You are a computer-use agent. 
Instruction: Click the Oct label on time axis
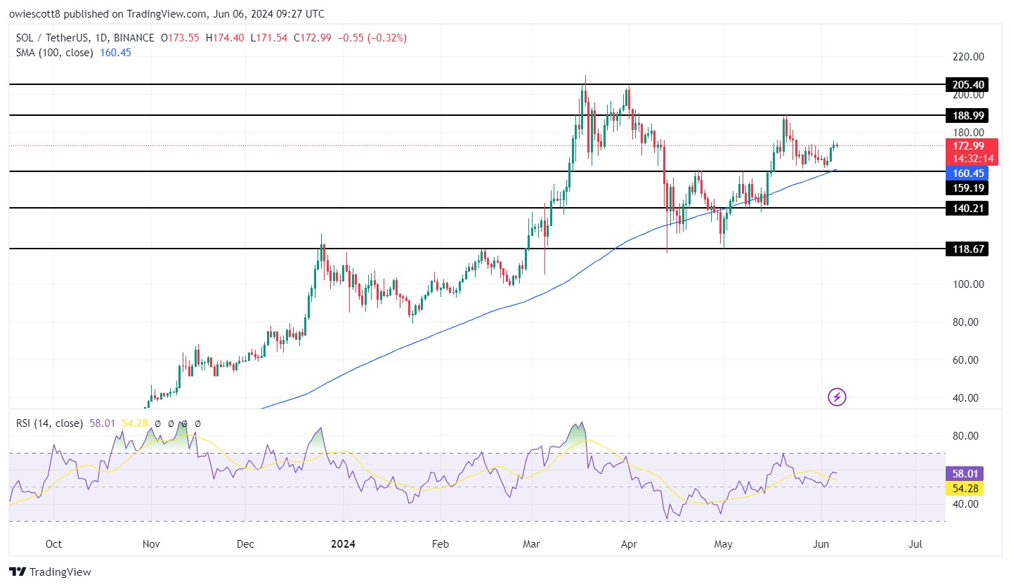click(53, 543)
